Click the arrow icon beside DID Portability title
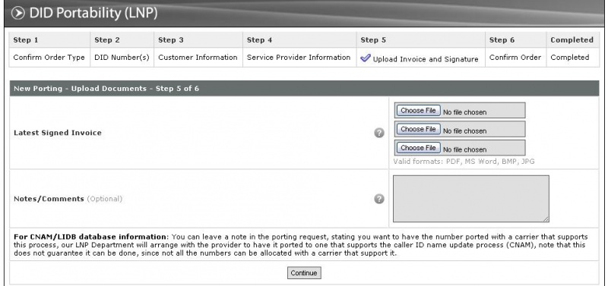 pos(17,13)
